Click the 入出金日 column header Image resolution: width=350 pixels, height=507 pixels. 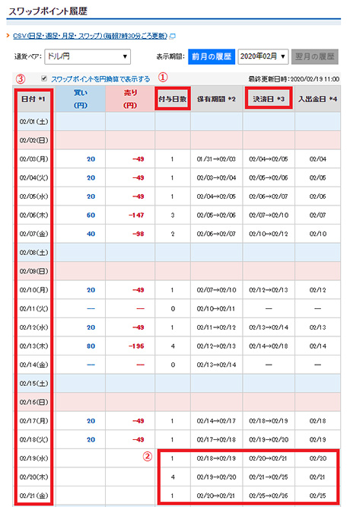tap(317, 99)
